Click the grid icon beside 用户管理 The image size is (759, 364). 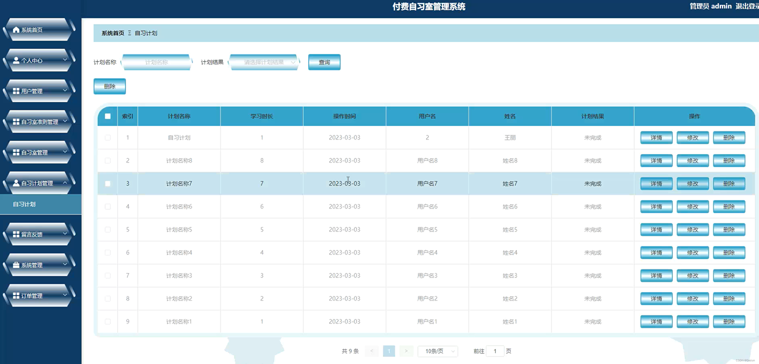(16, 91)
